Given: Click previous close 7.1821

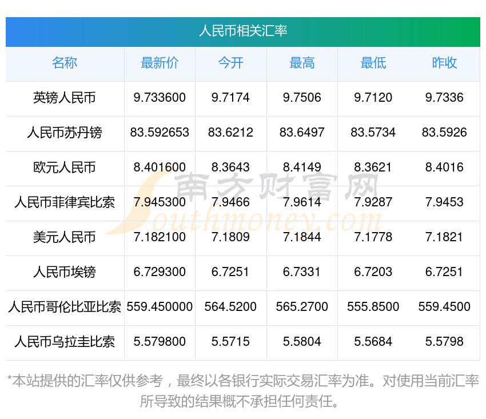Looking at the screenshot, I should (444, 237).
